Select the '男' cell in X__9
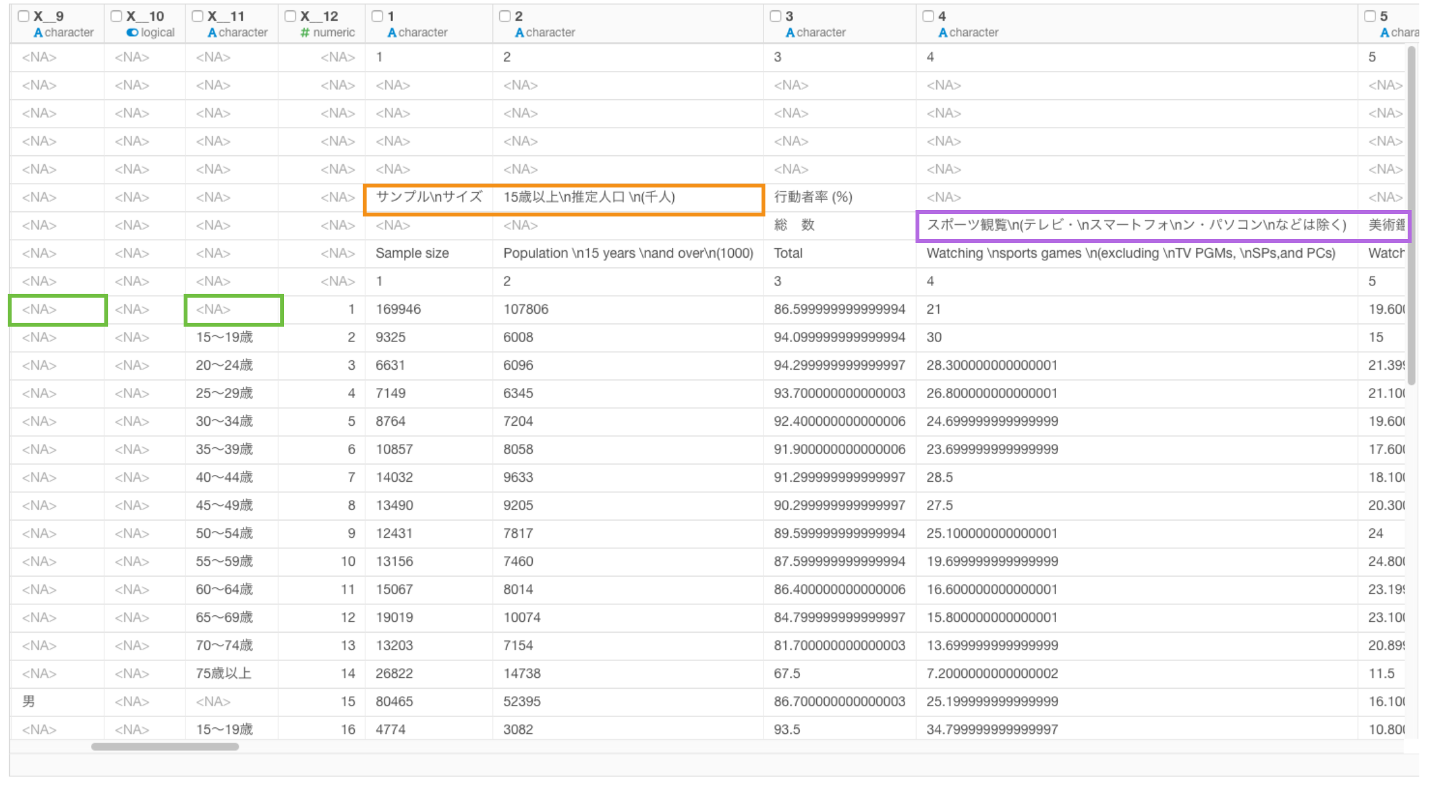The image size is (1429, 786). pyautogui.click(x=57, y=702)
